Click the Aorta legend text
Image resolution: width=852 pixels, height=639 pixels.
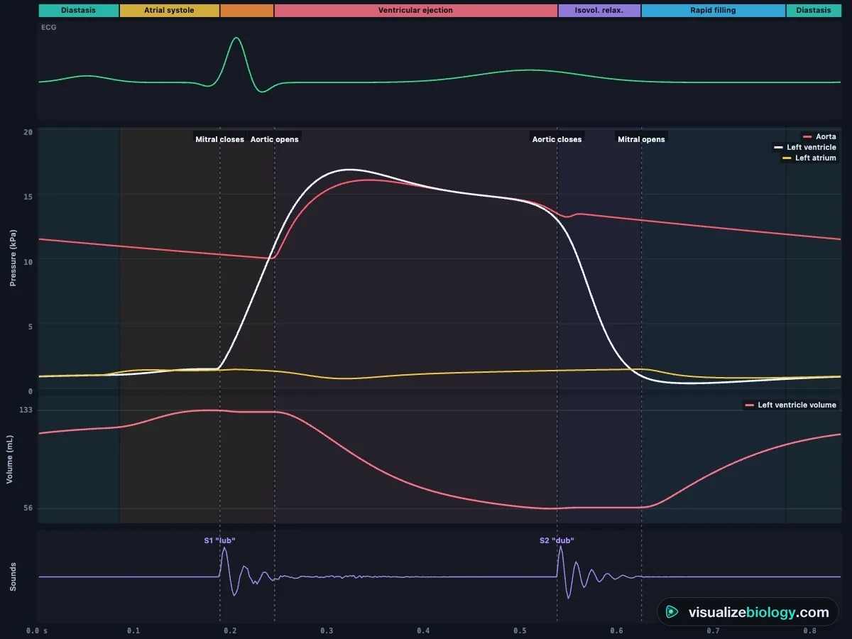click(x=826, y=136)
